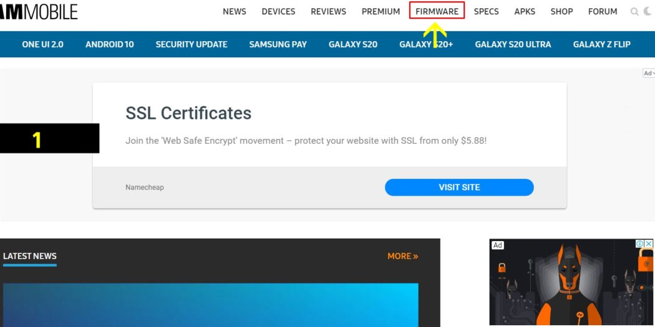Open the DEVICES menu item
The width and height of the screenshot is (655, 327).
(x=278, y=12)
